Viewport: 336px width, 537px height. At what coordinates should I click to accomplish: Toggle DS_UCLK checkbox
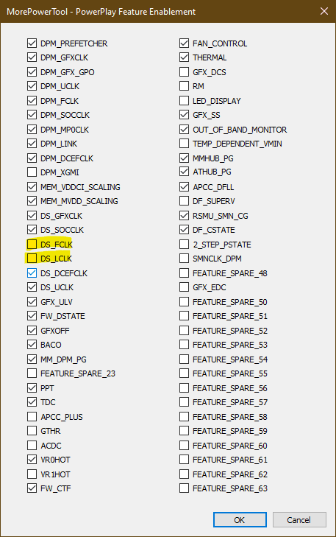click(32, 287)
